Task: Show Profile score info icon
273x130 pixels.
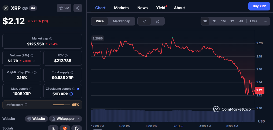Action: 26,105
